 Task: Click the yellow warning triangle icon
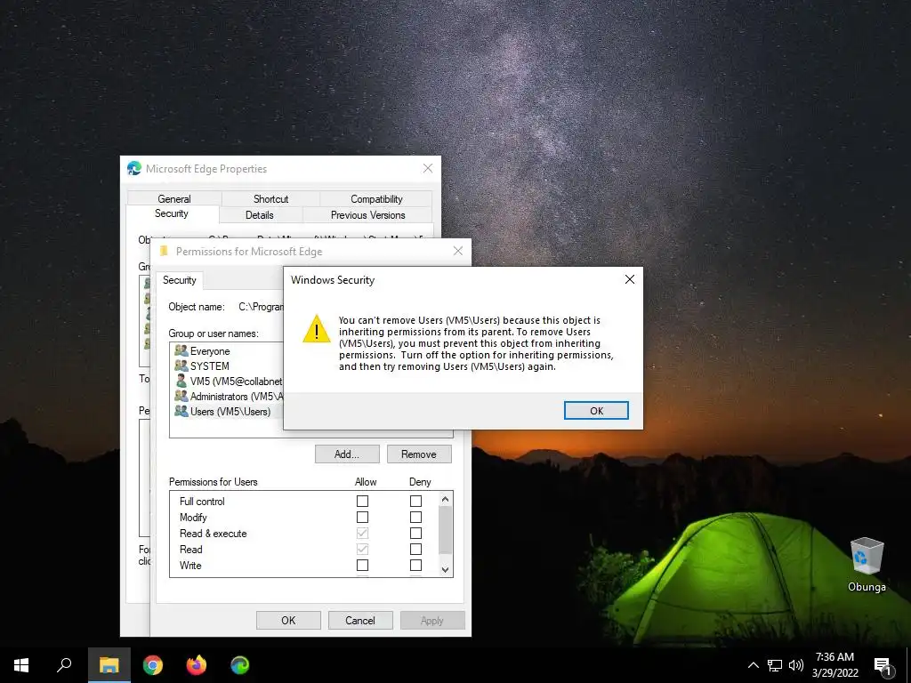(317, 329)
